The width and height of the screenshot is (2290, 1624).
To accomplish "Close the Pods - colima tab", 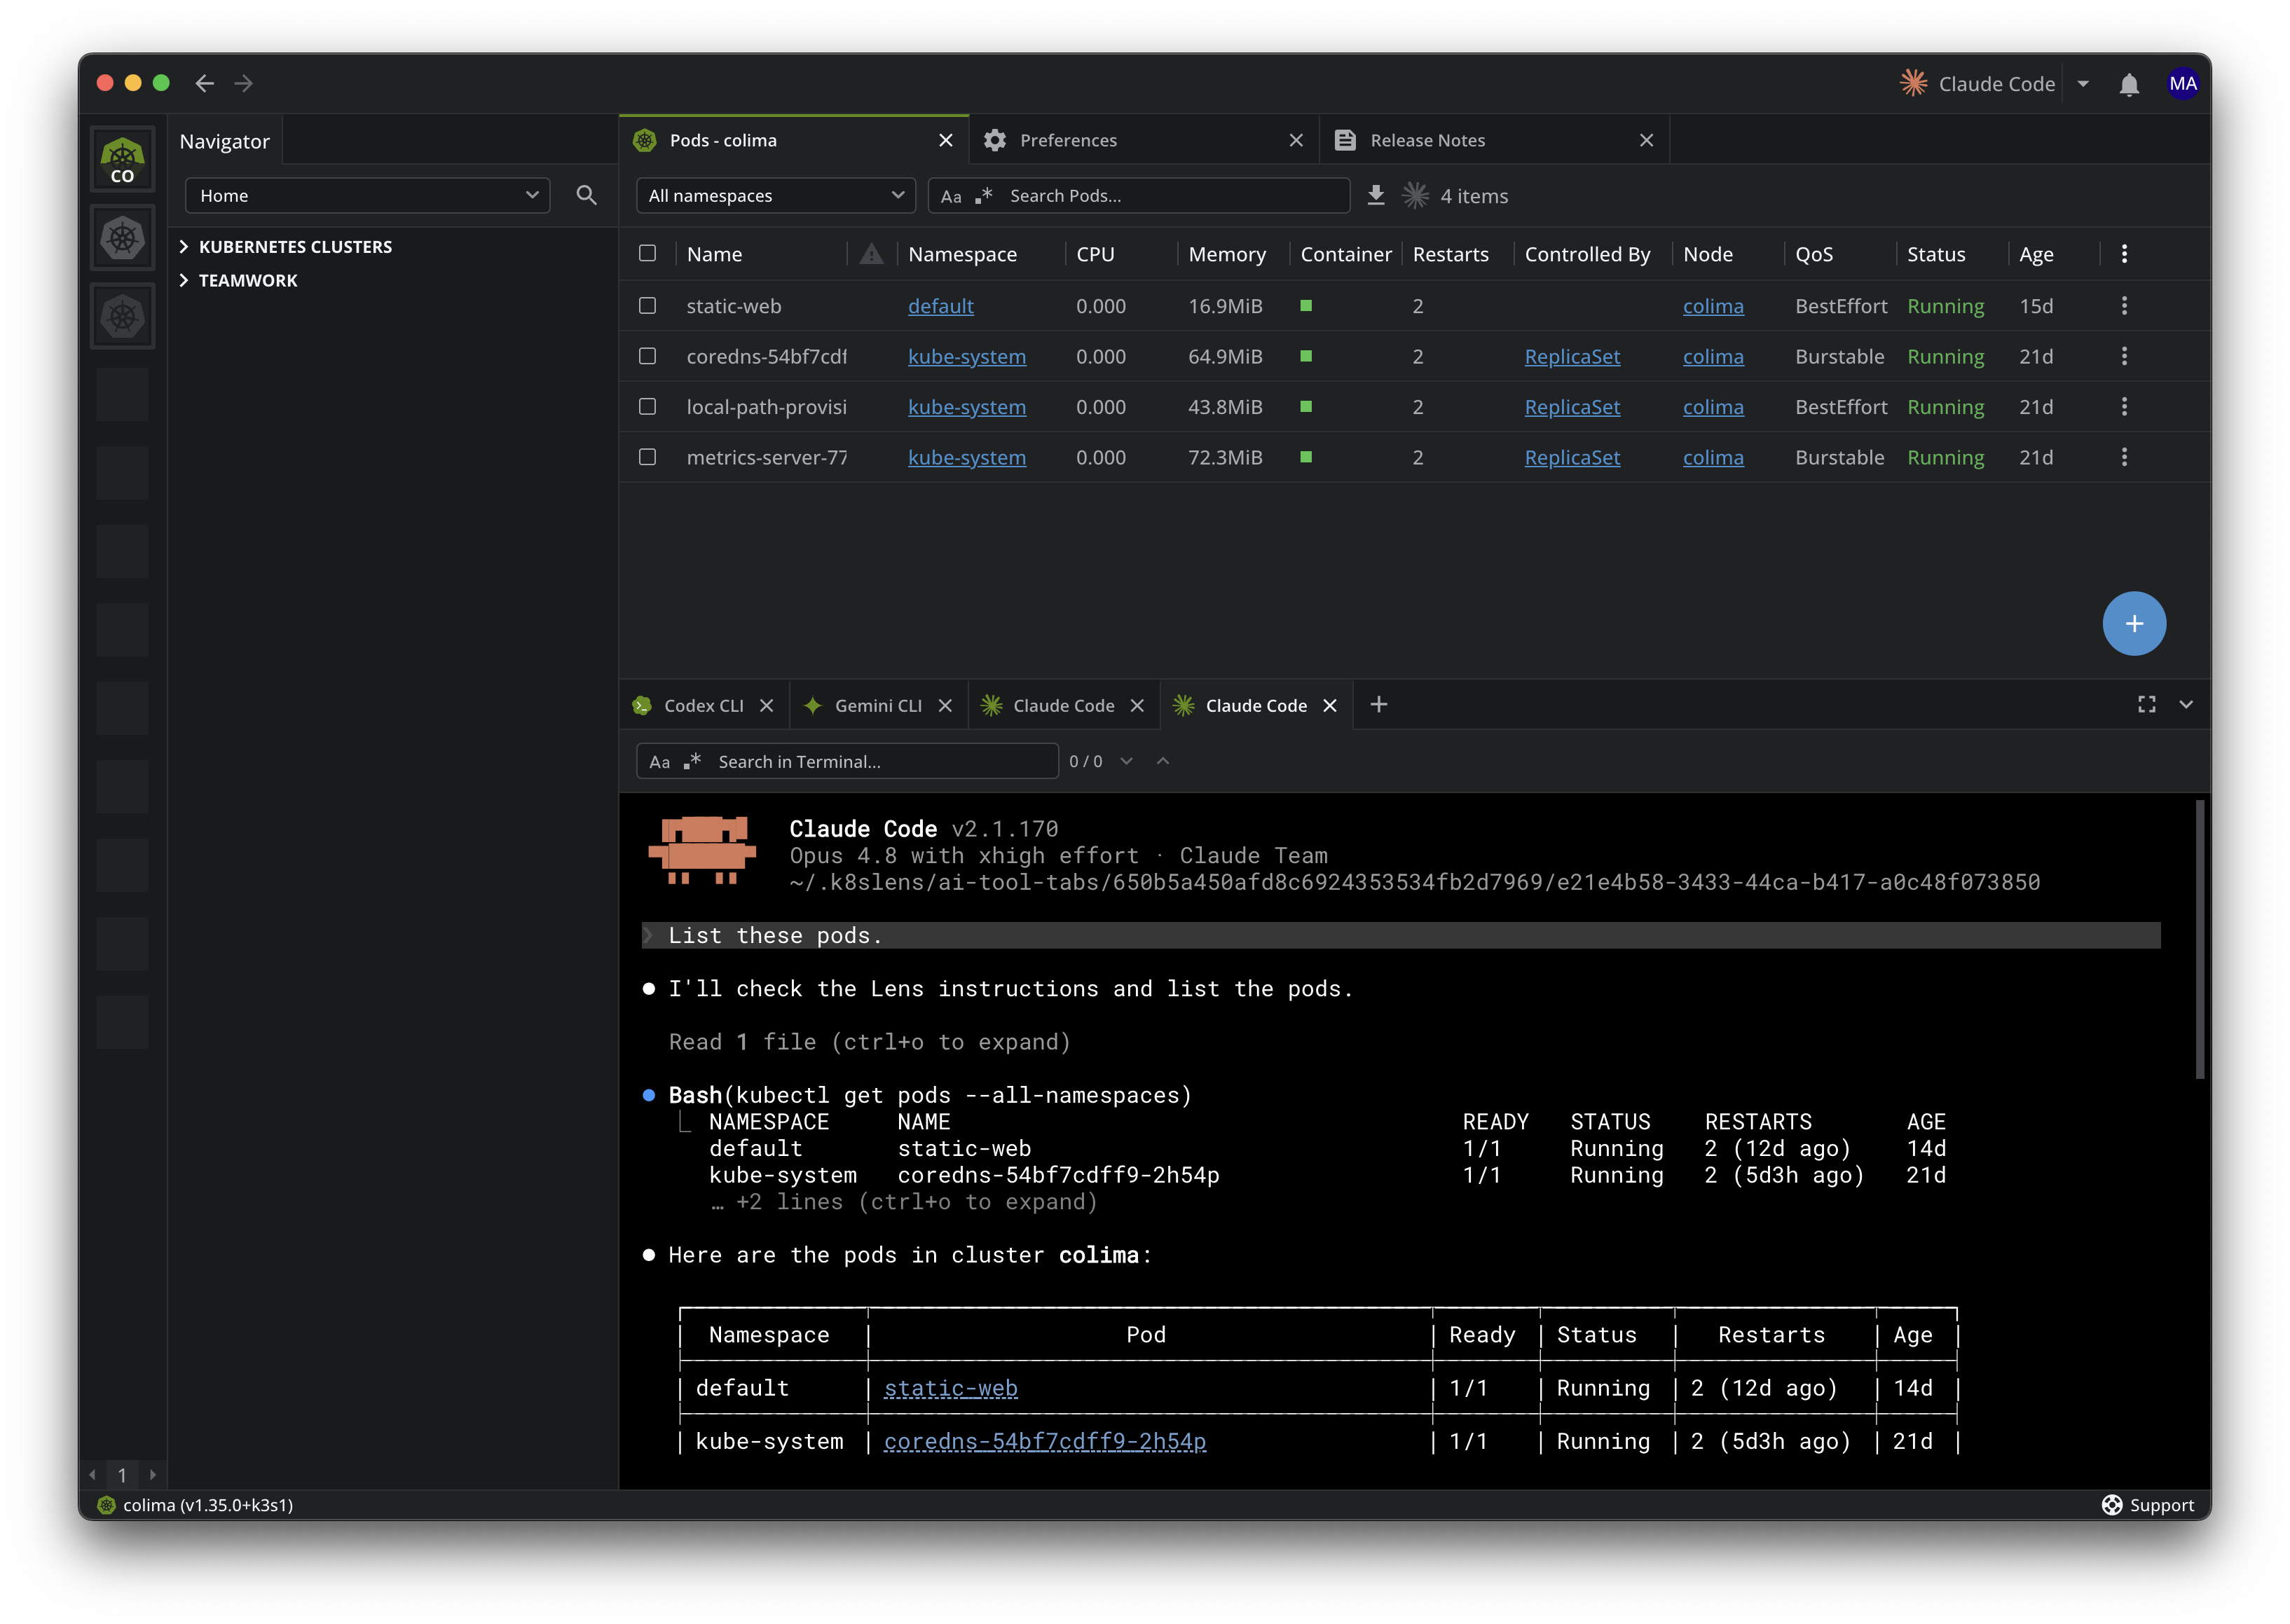I will [945, 140].
